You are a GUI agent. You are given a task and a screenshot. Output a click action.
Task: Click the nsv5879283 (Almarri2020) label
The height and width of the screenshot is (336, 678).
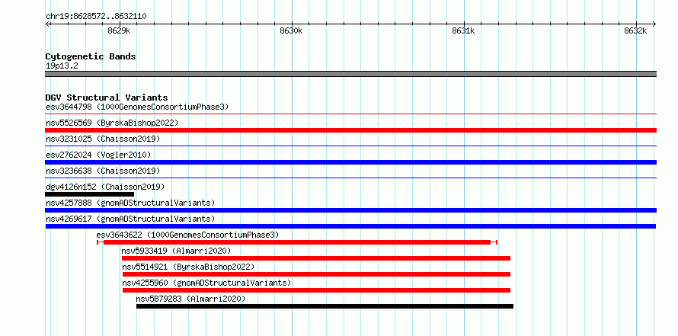190,299
